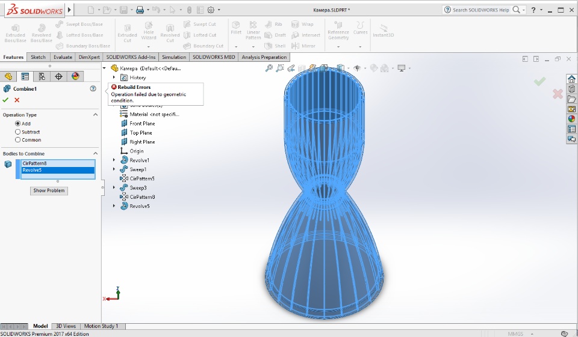578x337 pixels.
Task: Collapse the Bodies to Combine section
Action: pos(96,153)
